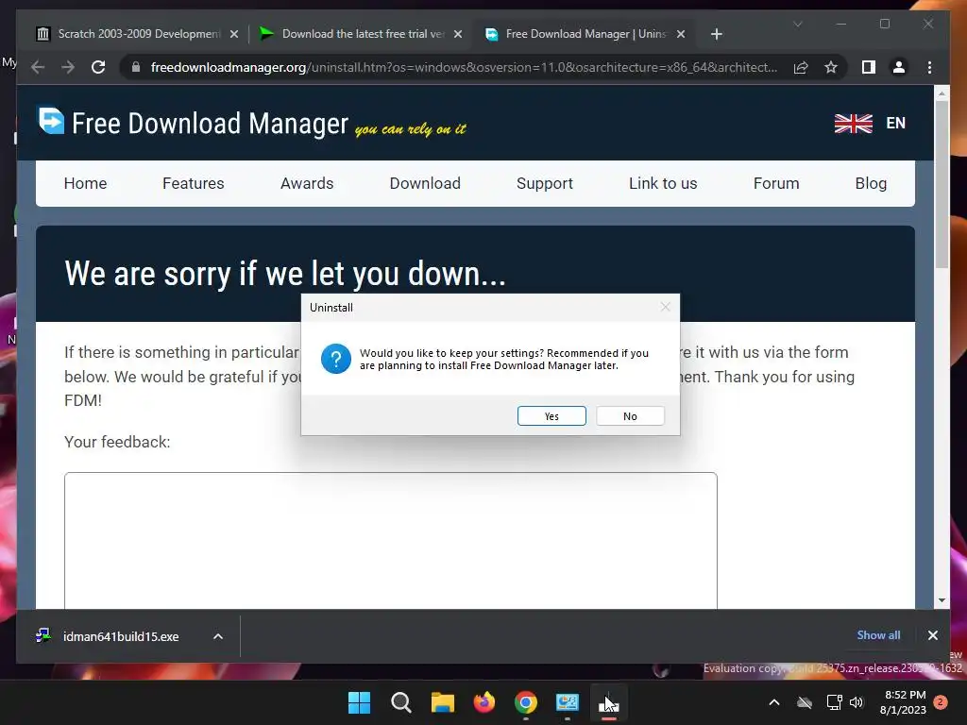Open Chrome three-dot menu
967x725 pixels.
[929, 67]
